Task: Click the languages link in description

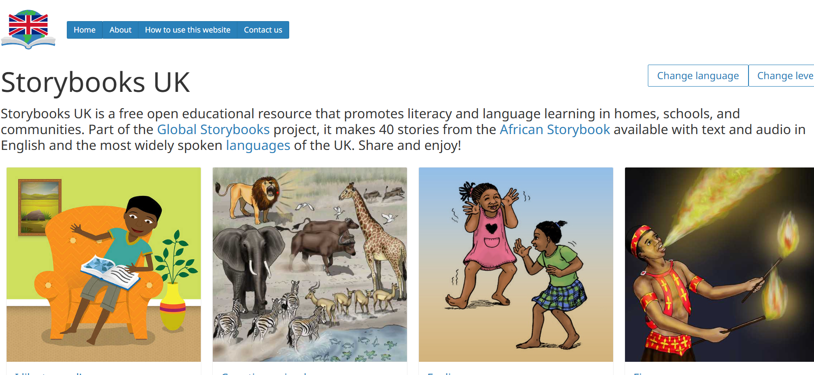Action: (258, 146)
